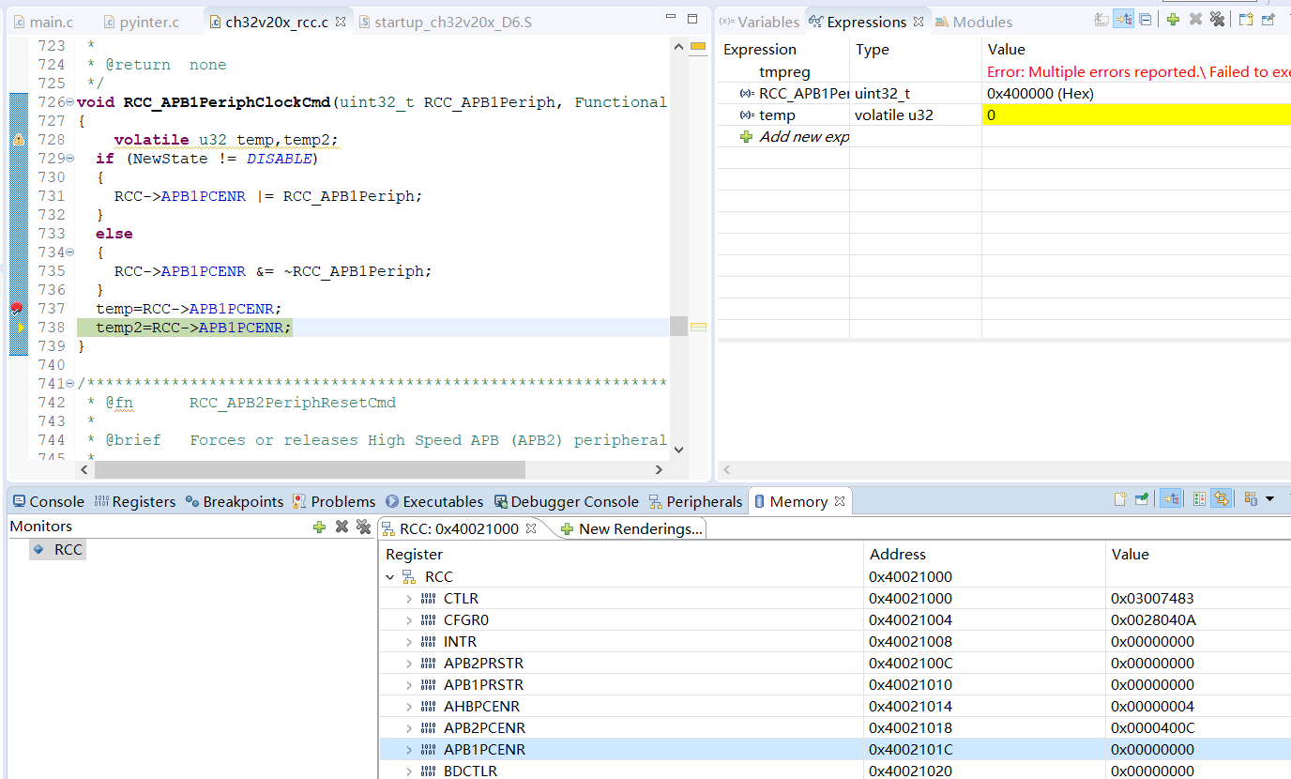Viewport: 1291px width, 779px height.
Task: Click green plus to add new expression
Action: [1173, 20]
